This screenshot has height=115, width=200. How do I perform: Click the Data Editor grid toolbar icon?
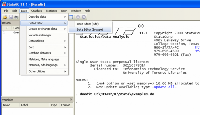pyautogui.click(x=71, y=17)
